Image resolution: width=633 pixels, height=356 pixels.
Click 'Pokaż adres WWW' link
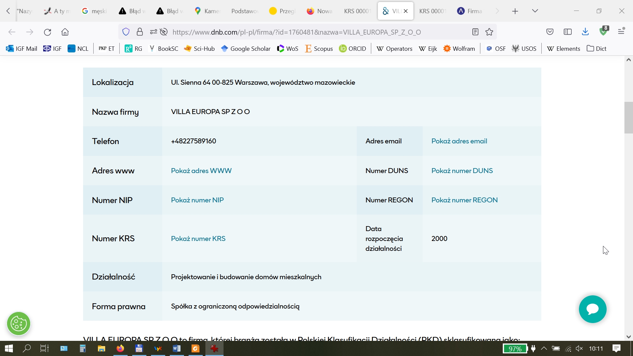pyautogui.click(x=201, y=171)
